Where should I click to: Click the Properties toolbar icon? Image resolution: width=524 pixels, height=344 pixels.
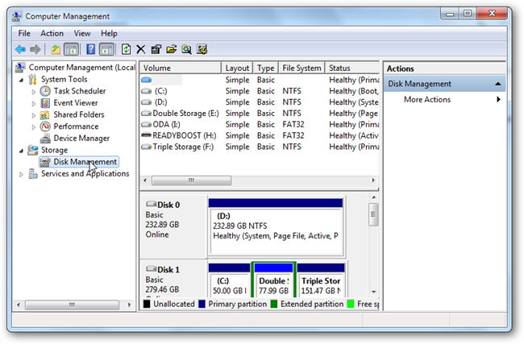156,49
